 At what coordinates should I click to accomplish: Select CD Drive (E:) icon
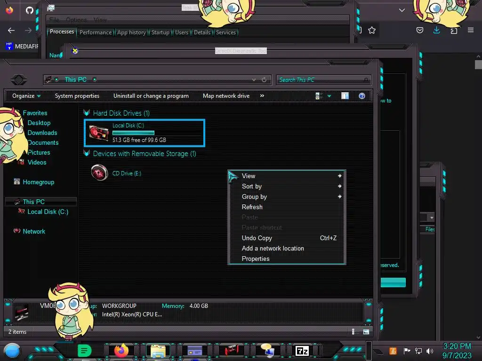(99, 172)
